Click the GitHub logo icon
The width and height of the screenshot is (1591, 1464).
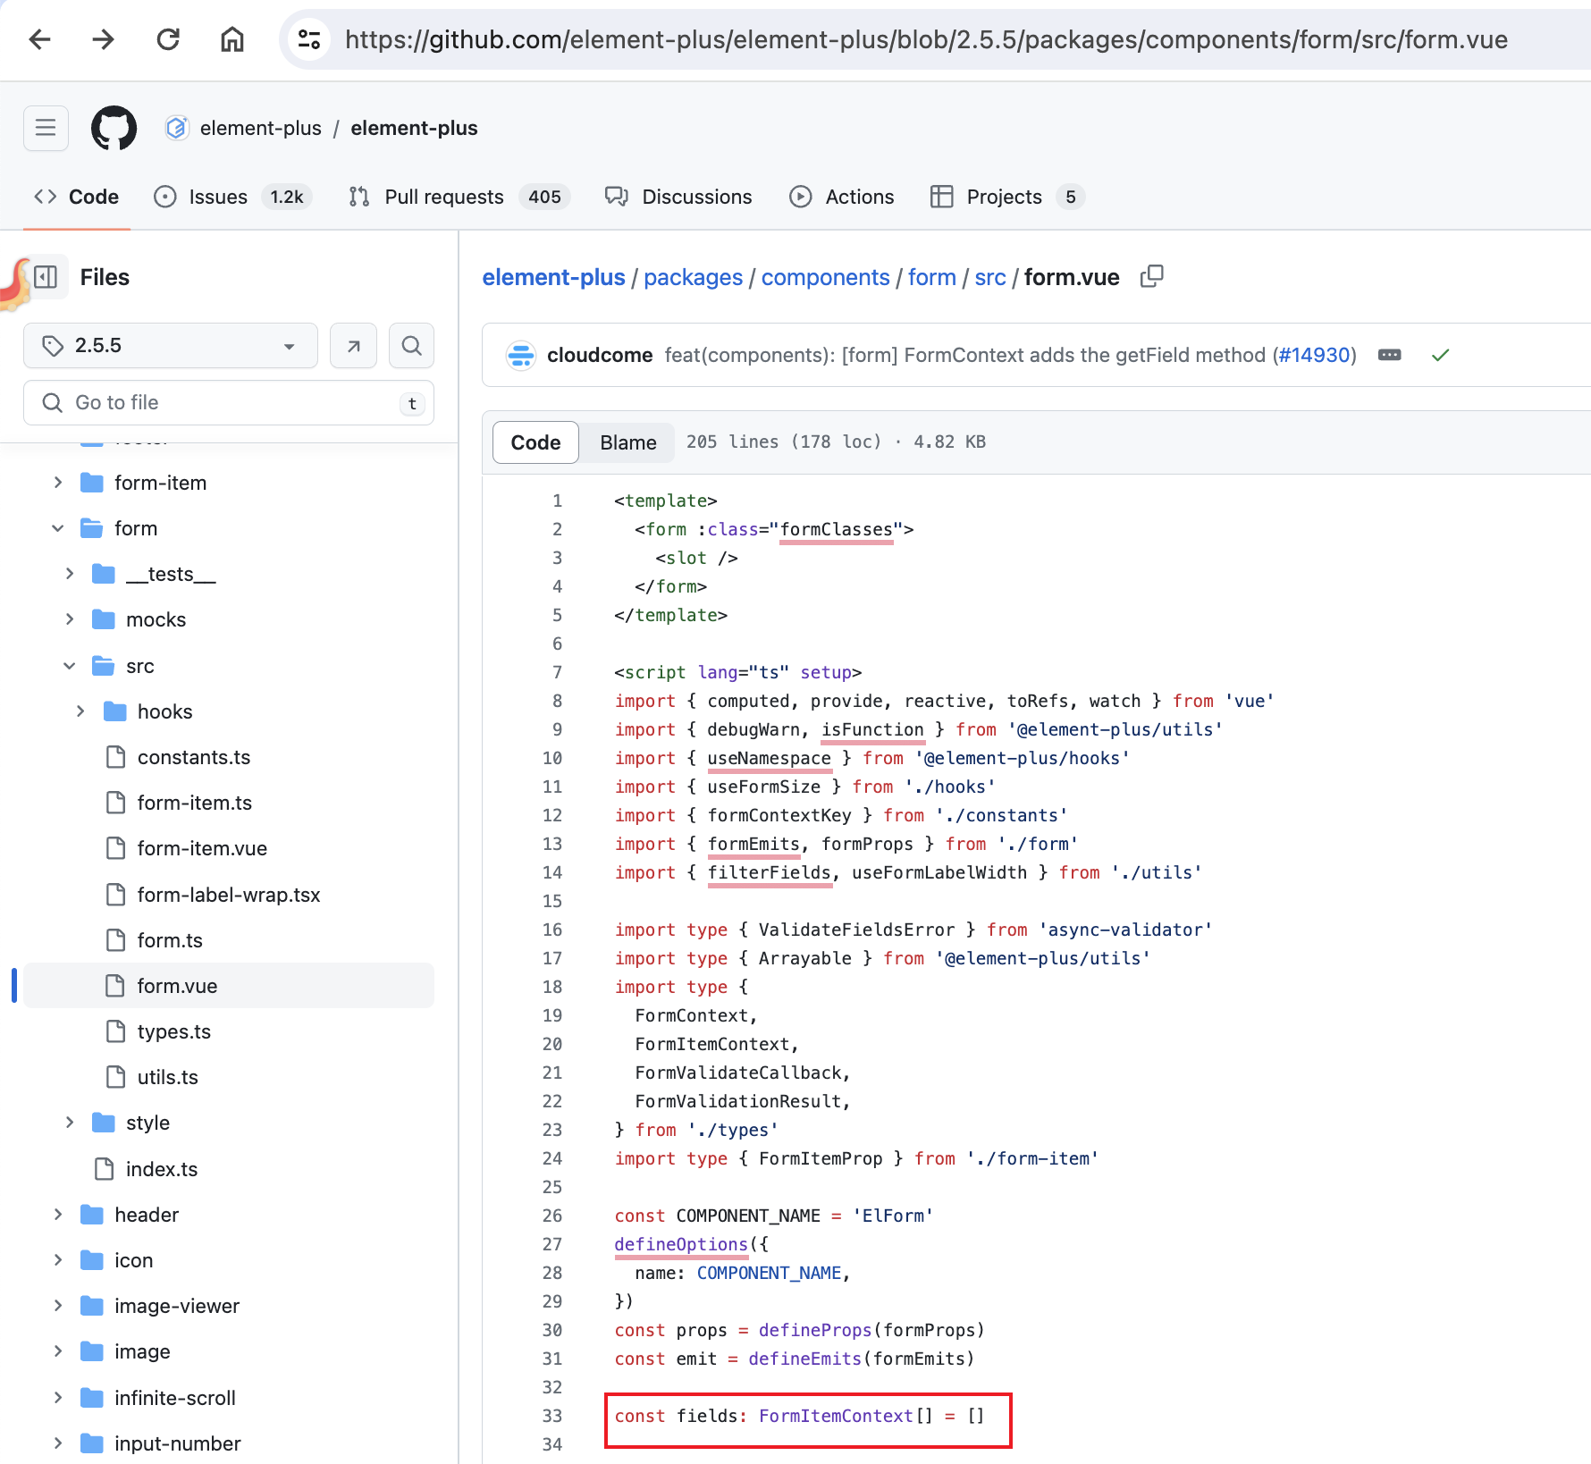click(x=113, y=128)
